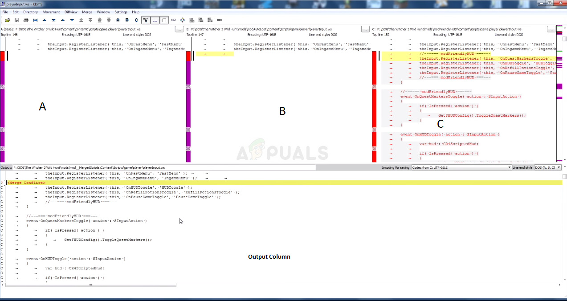Open the Window menu

(103, 12)
